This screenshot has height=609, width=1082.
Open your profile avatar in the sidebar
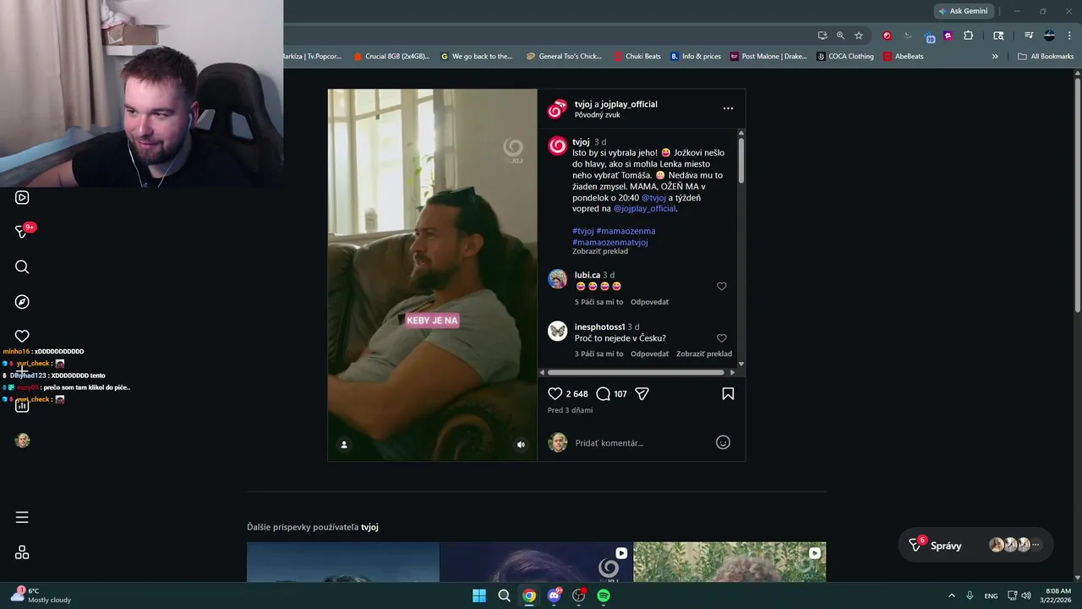pyautogui.click(x=22, y=441)
